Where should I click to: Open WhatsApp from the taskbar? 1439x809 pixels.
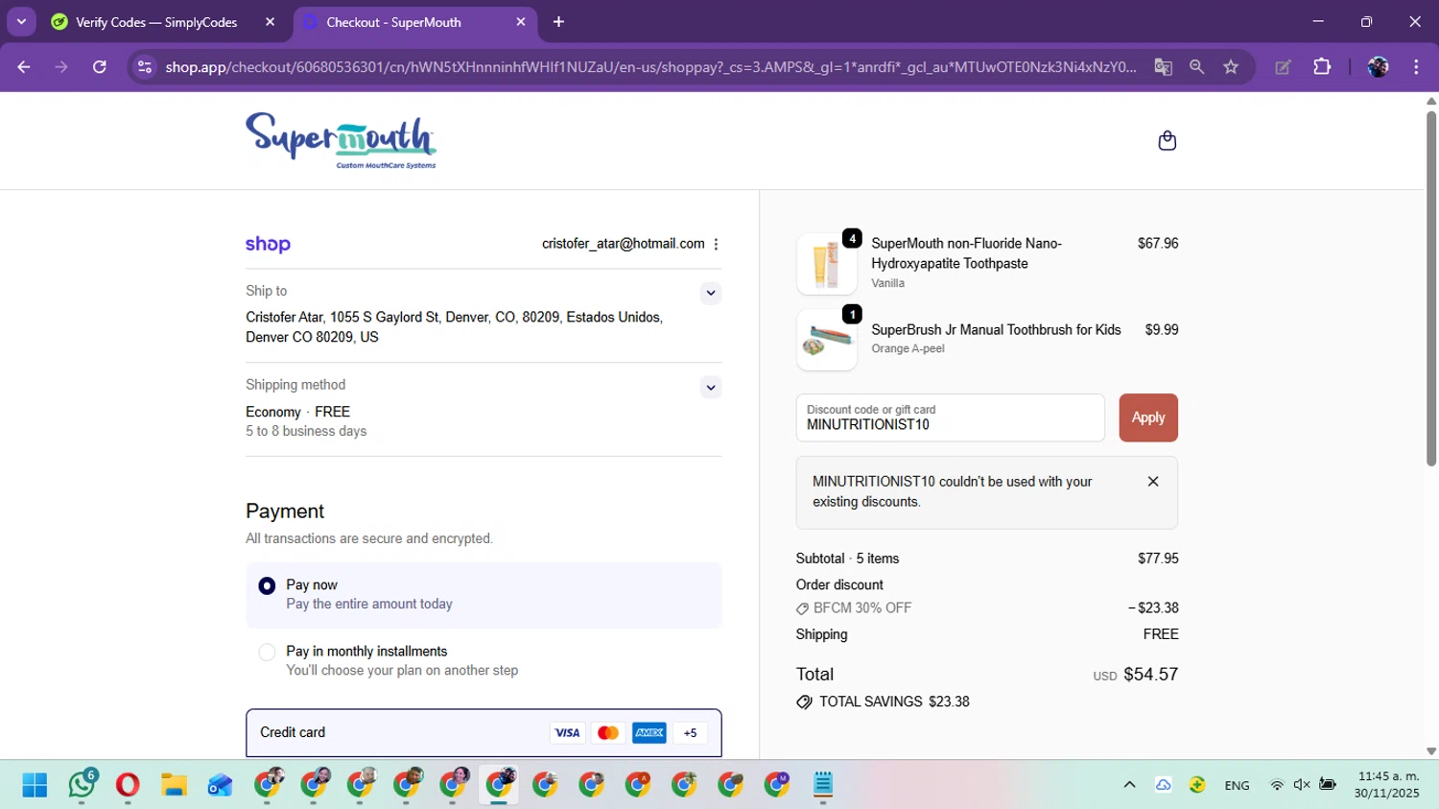[x=82, y=785]
